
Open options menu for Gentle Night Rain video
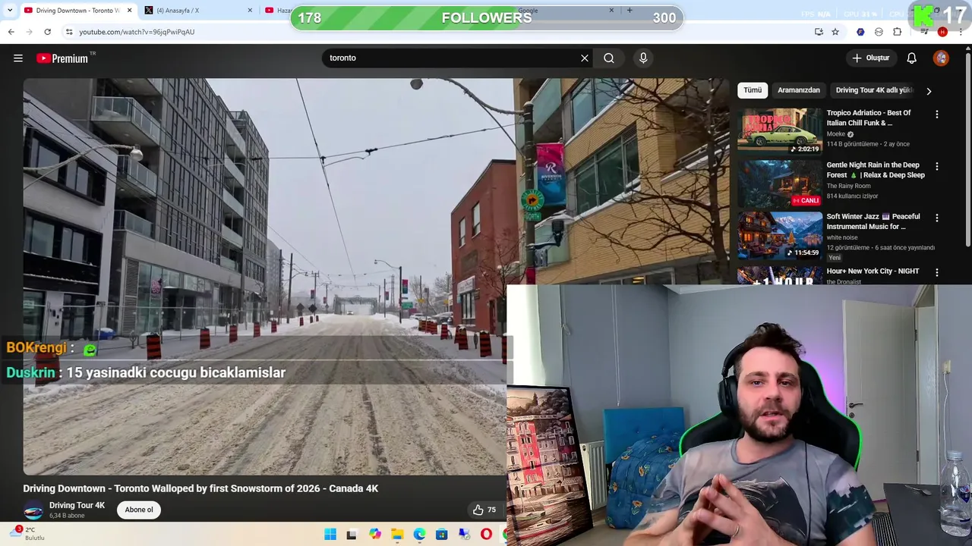coord(936,166)
